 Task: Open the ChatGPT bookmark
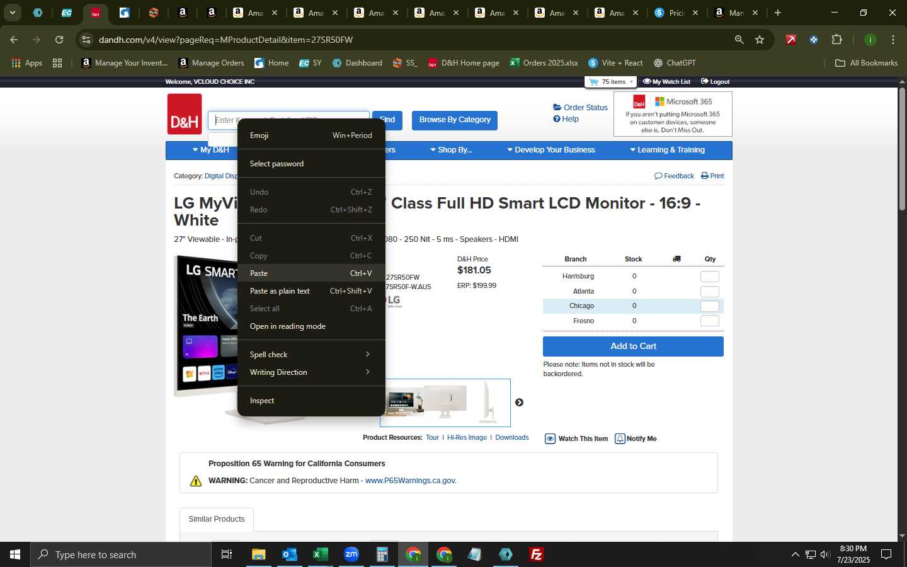coord(675,63)
